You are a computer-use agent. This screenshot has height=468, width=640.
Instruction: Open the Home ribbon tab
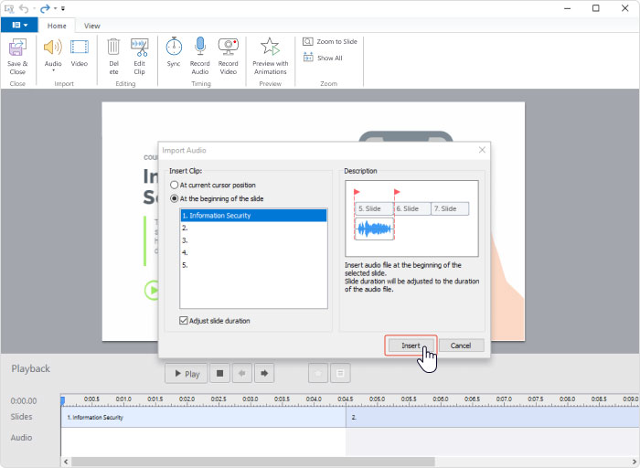pos(57,26)
